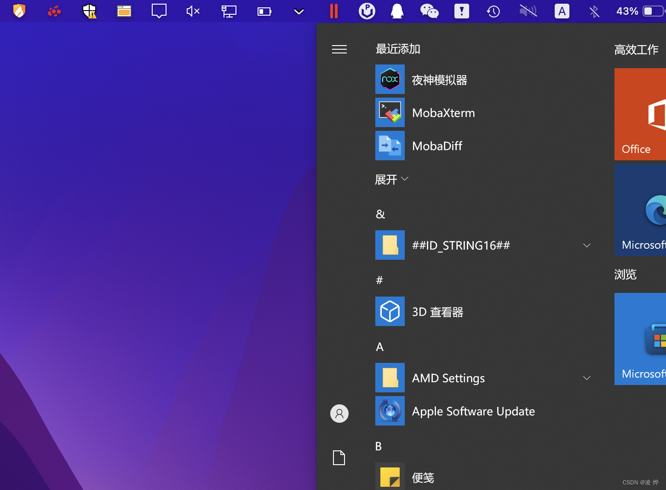Click the red dots menu bar icon

coord(54,11)
